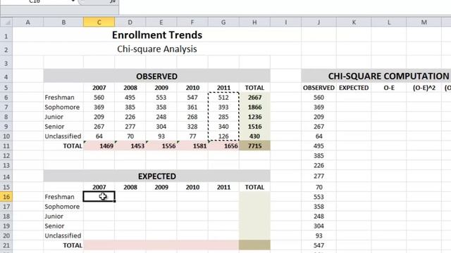The image size is (451, 253).
Task: Select computation value 547 in column J
Action: [x=319, y=245]
